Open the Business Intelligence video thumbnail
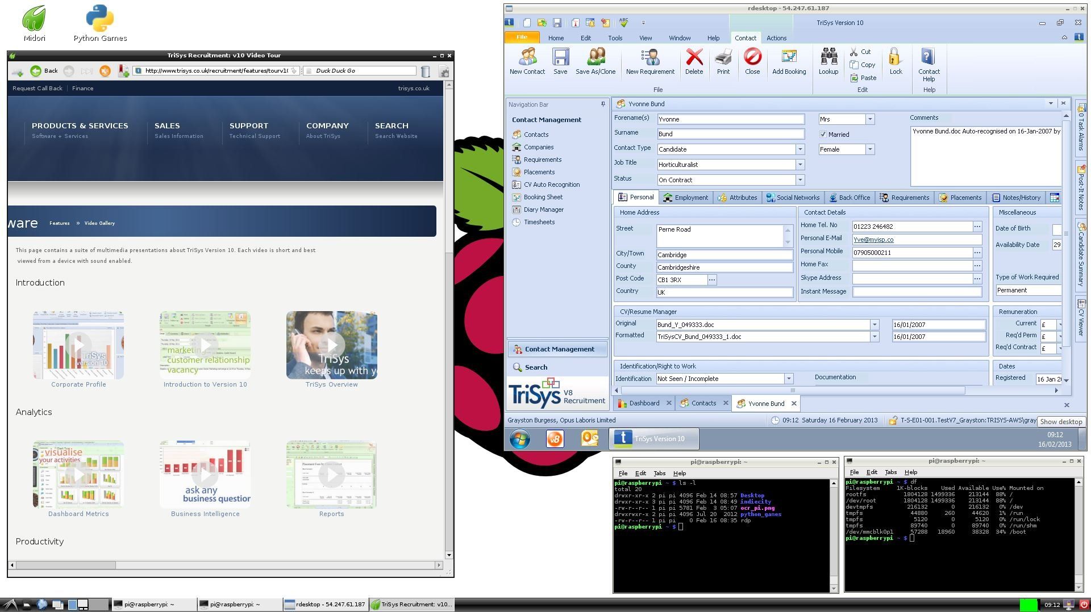The image size is (1091, 612). tap(205, 474)
